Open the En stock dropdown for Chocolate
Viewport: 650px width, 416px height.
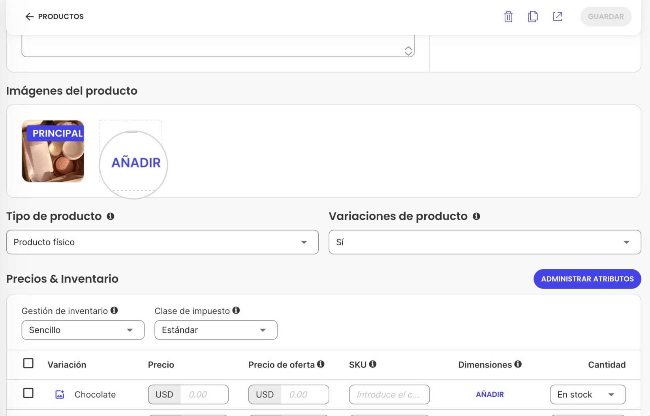[x=588, y=394]
